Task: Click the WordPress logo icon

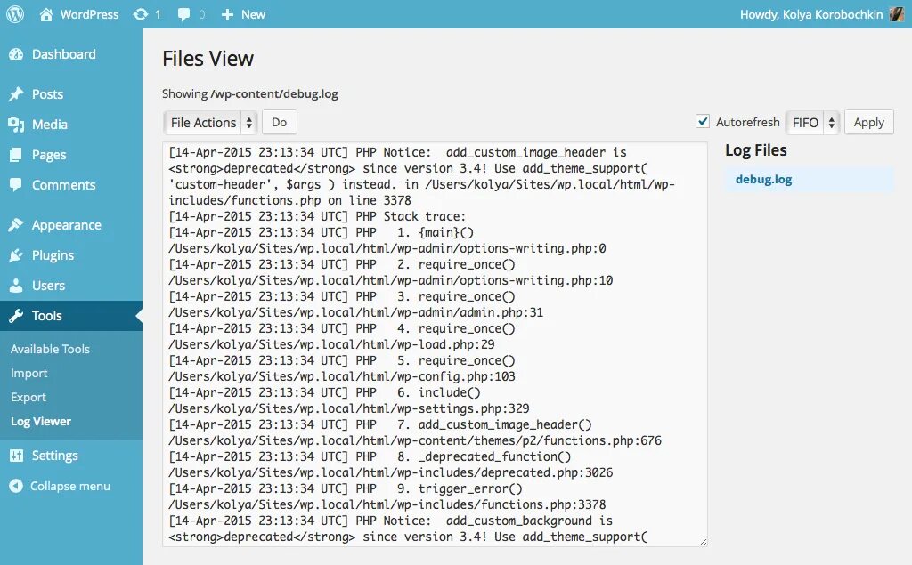Action: coord(15,14)
